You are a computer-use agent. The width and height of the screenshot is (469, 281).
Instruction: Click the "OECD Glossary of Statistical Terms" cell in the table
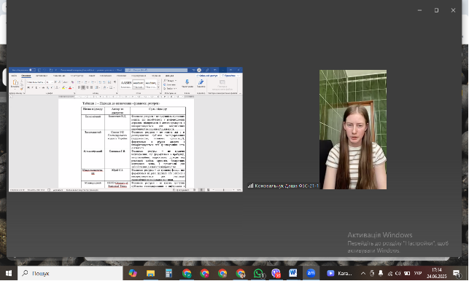pyautogui.click(x=117, y=185)
